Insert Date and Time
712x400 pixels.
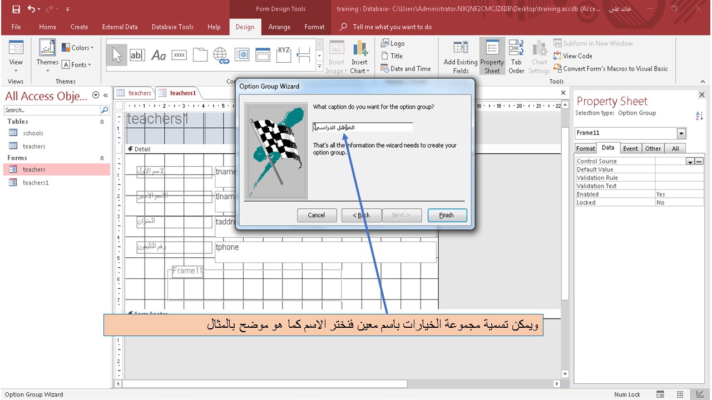pos(406,68)
